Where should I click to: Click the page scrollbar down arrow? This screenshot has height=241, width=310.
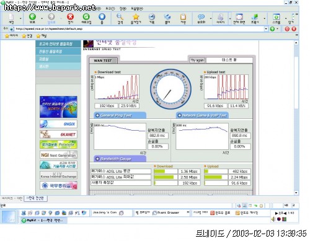pyautogui.click(x=296, y=193)
